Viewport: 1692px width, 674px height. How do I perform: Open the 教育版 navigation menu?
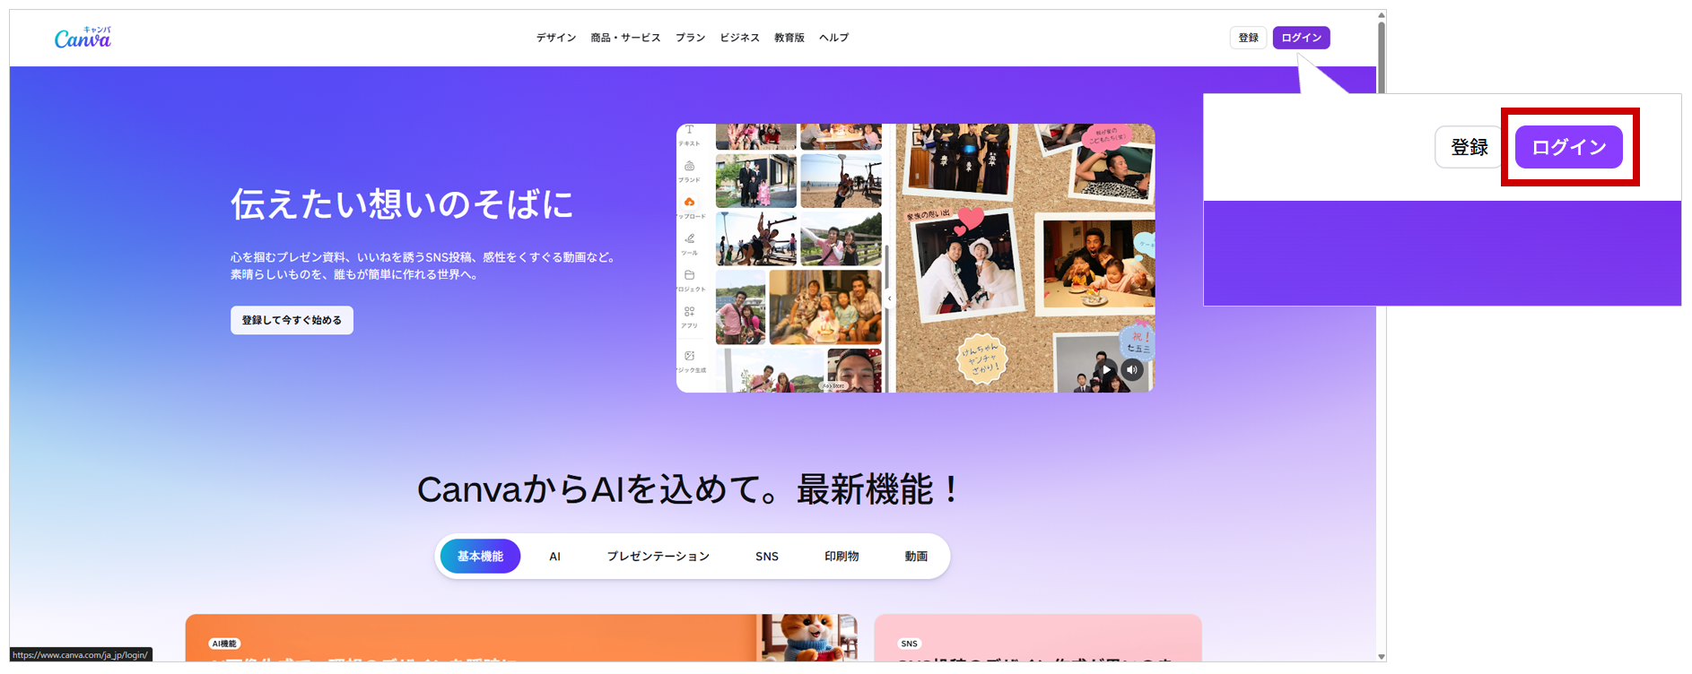click(x=789, y=38)
